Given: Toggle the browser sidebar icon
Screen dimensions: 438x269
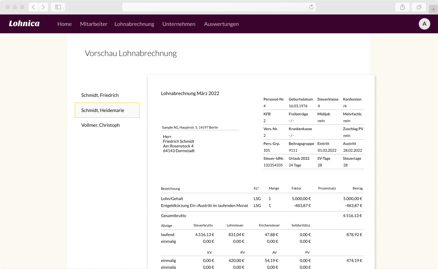Looking at the screenshot, I should [58, 7].
